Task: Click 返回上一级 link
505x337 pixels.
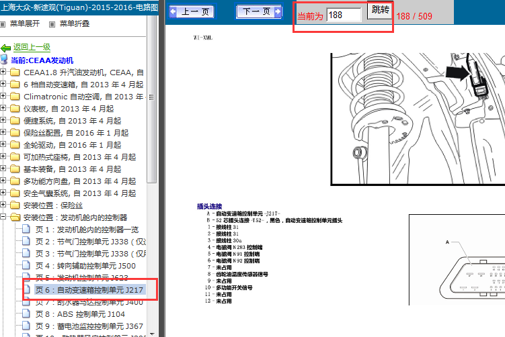Action: [32, 47]
